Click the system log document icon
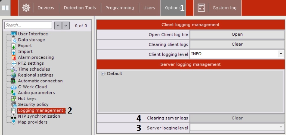 (x=201, y=8)
